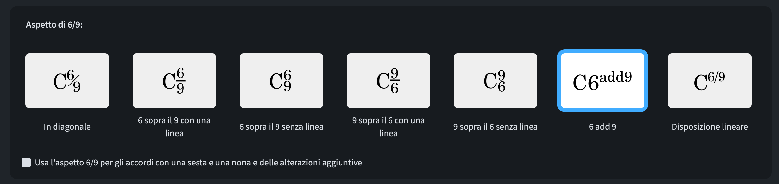This screenshot has width=779, height=184.
Task: Click the slash in the linear C6/9 tile
Action: (x=716, y=77)
